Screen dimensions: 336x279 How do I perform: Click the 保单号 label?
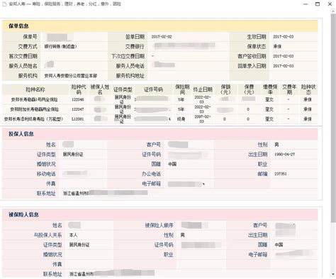click(x=30, y=37)
